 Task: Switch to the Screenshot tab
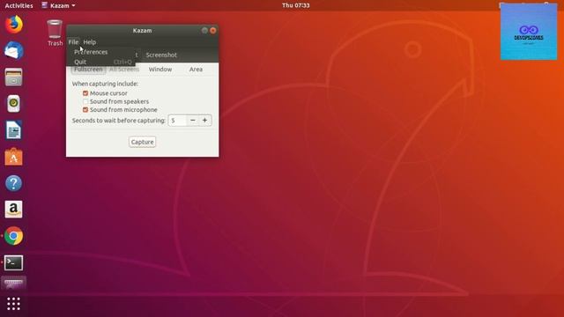(161, 55)
